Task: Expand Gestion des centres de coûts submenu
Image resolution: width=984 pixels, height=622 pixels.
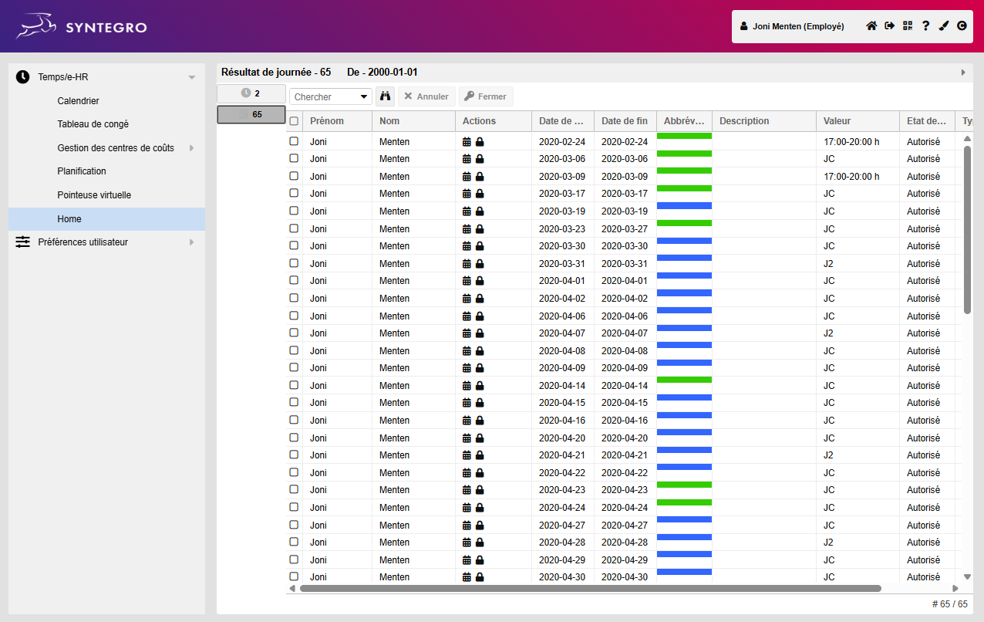Action: 191,148
